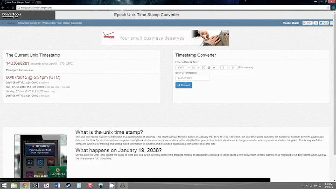
Task: Click the Sunday, 07-Jun-15 RFC 2822 line
Action: click(30, 91)
